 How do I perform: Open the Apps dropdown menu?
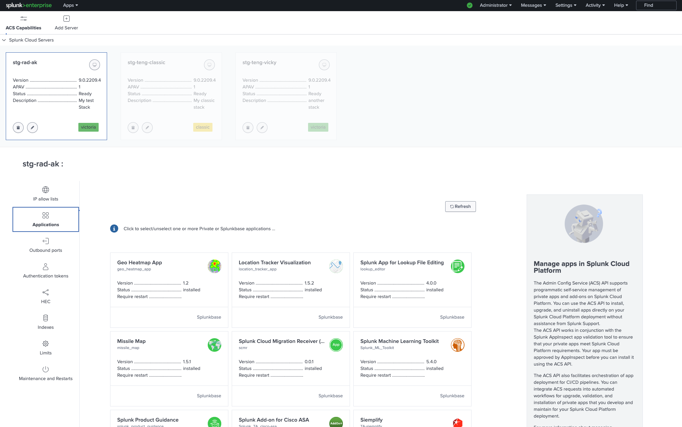pos(70,5)
